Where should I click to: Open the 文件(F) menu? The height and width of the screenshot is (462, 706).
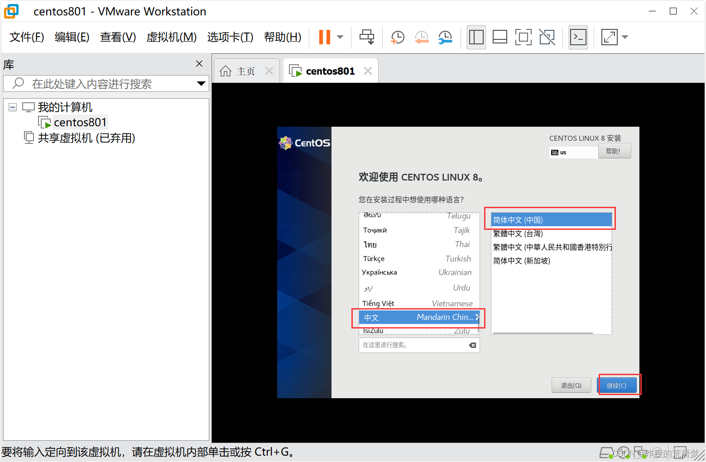[x=27, y=37]
